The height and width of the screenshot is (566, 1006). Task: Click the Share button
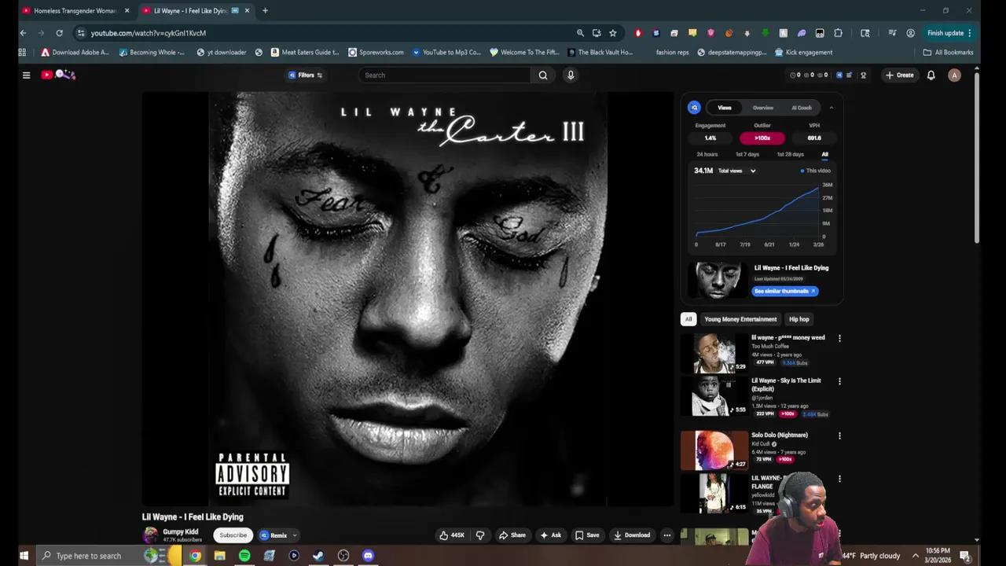512,535
